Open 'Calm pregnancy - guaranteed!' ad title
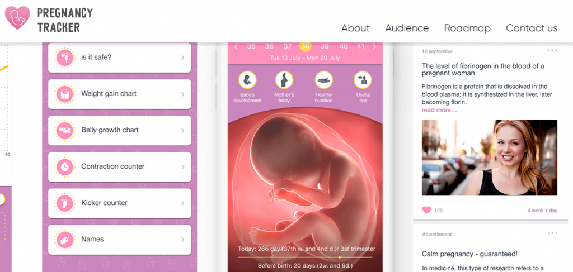The image size is (573, 272). 469,254
